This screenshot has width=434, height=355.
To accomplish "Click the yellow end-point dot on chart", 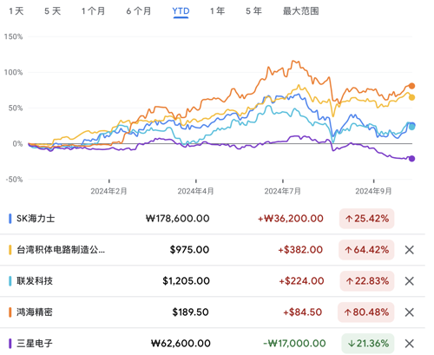I will [x=411, y=97].
